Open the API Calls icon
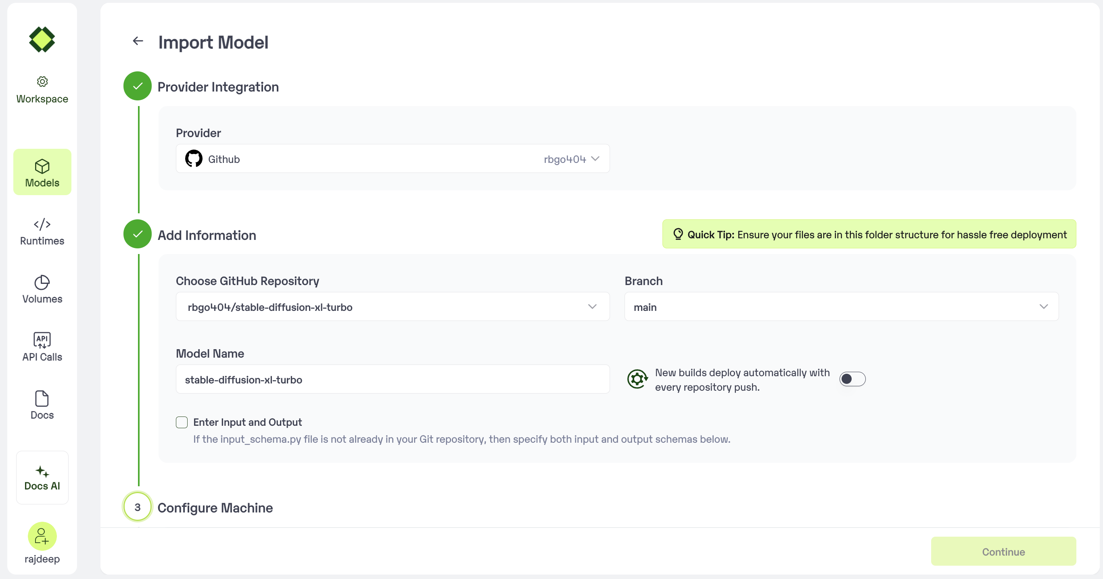This screenshot has height=579, width=1103. [x=42, y=340]
